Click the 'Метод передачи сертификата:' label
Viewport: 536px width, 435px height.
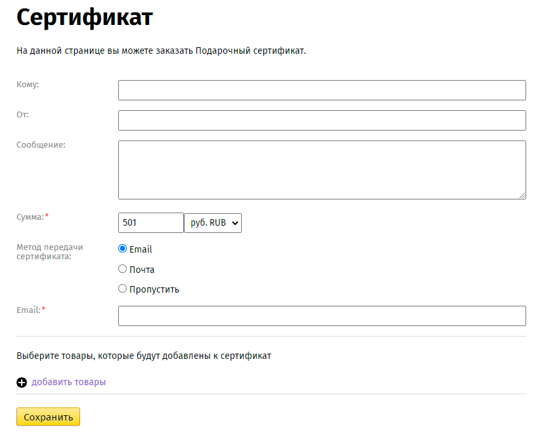(49, 252)
